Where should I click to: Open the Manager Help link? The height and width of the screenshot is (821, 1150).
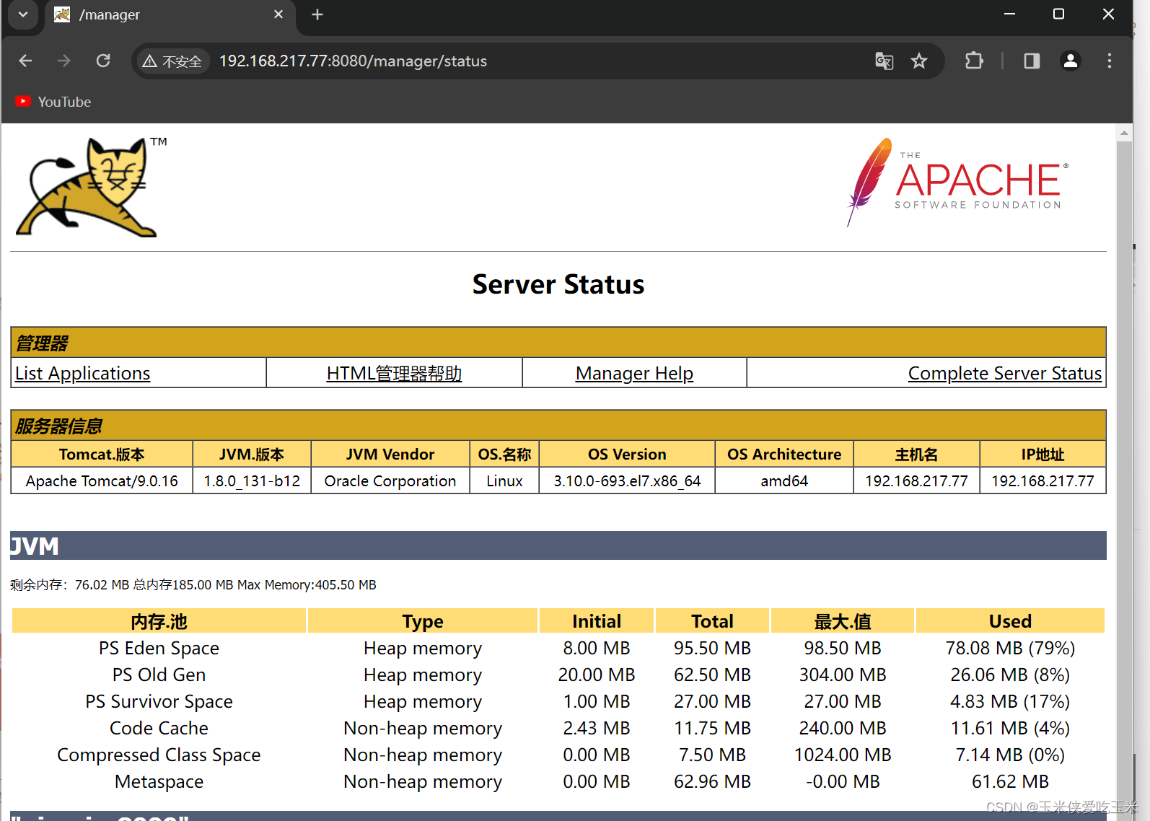pyautogui.click(x=634, y=373)
